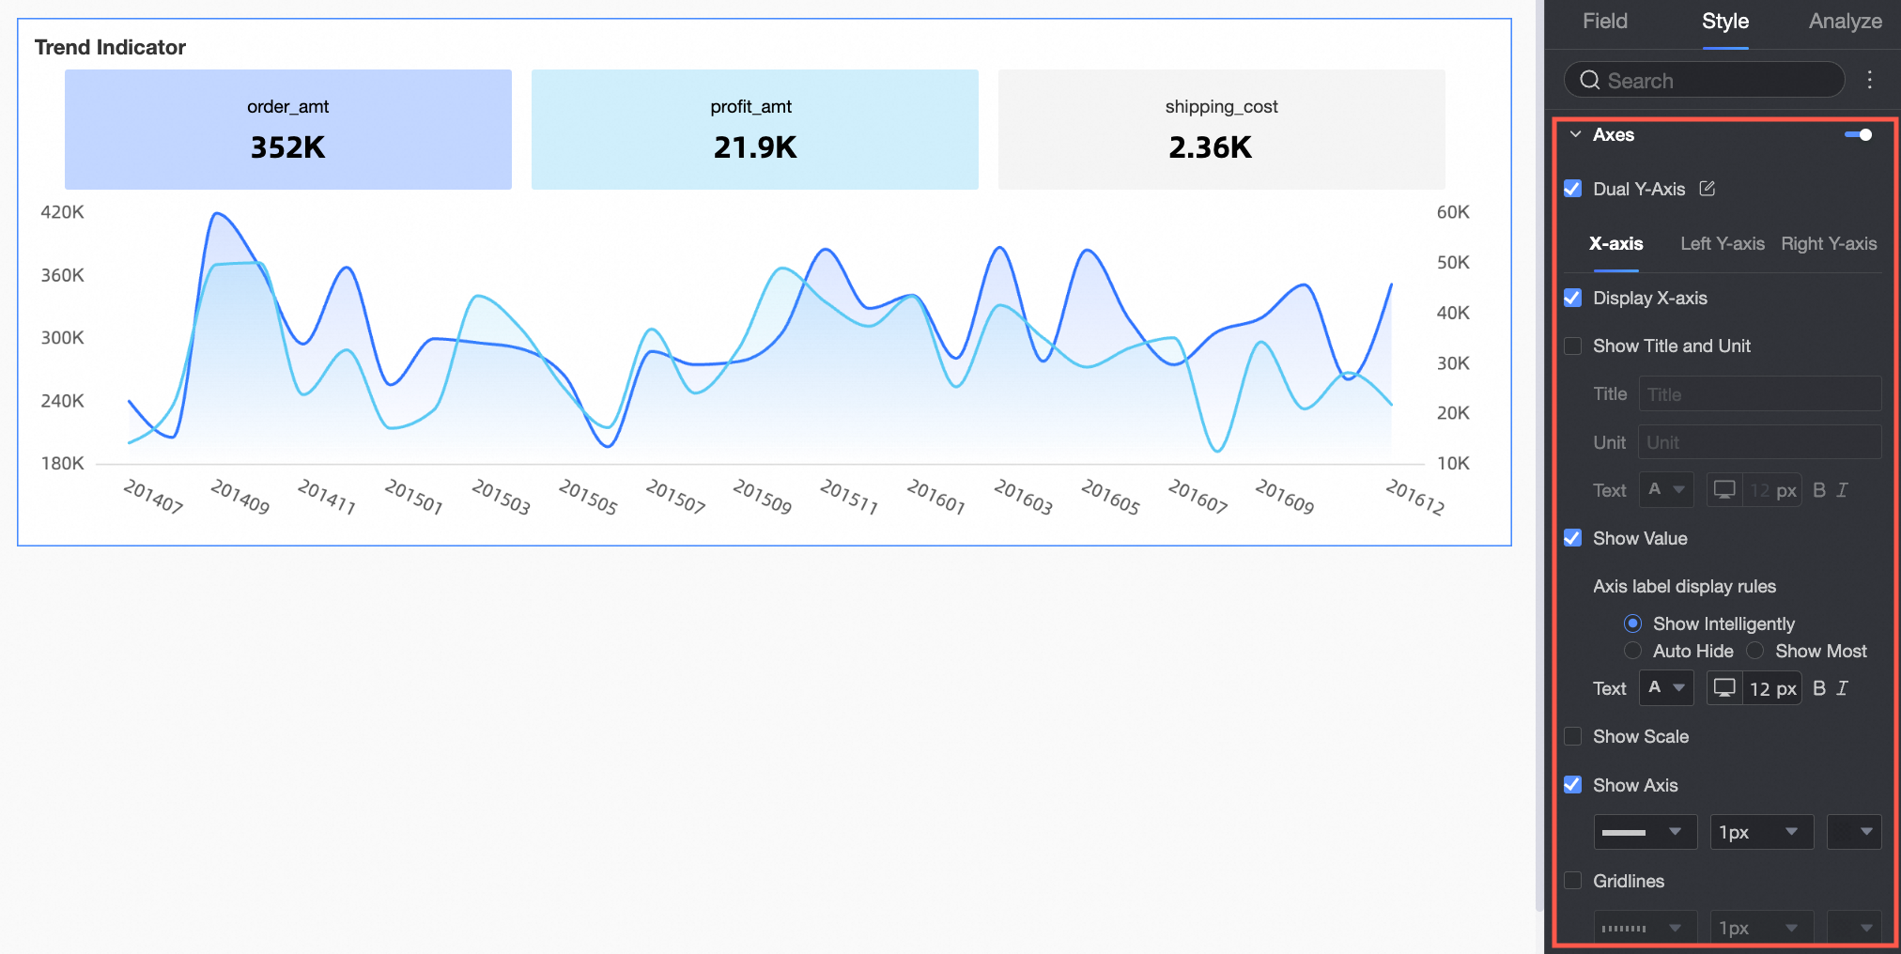Uncheck Display X-axis

pos(1572,298)
